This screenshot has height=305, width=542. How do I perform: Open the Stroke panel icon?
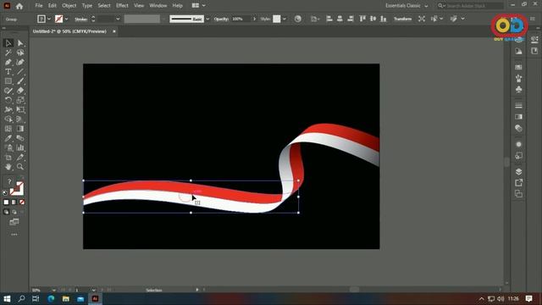518,105
